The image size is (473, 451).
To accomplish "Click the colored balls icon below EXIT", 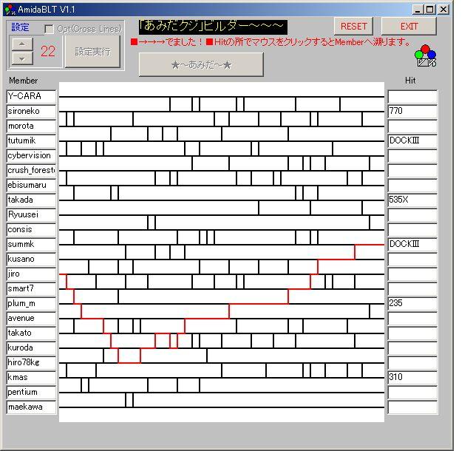I will click(425, 55).
